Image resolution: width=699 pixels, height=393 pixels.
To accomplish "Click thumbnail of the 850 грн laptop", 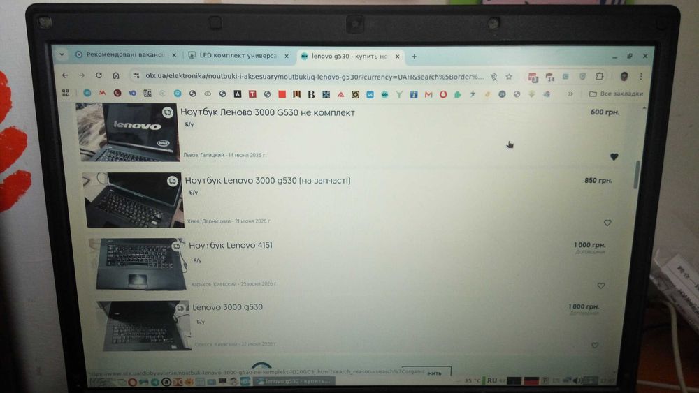I will point(134,200).
